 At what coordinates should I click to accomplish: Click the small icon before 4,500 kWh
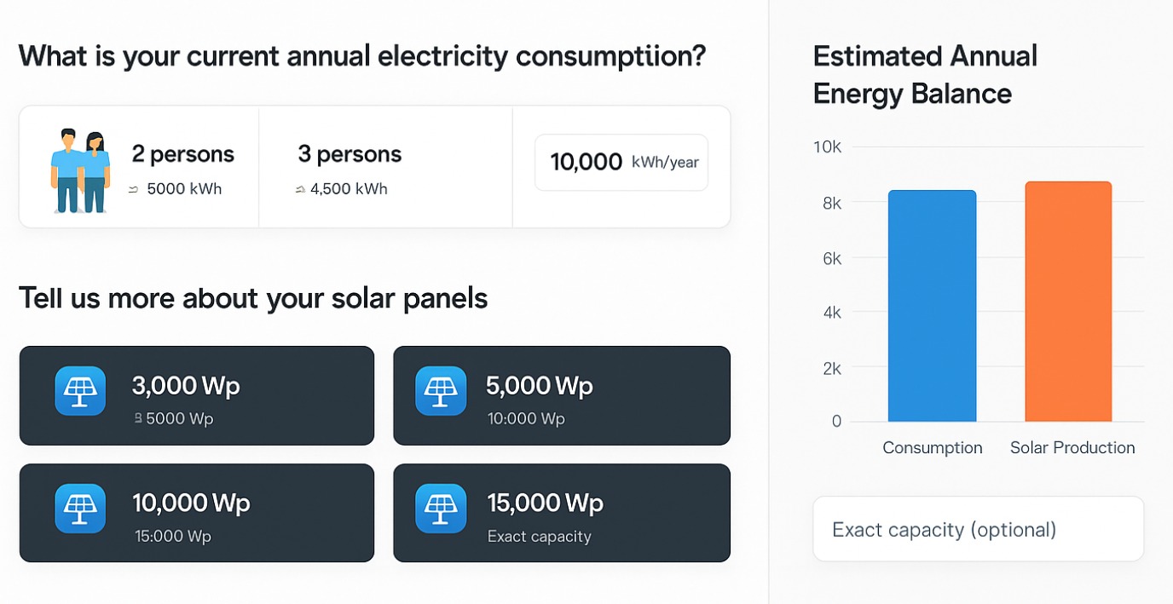pyautogui.click(x=300, y=190)
